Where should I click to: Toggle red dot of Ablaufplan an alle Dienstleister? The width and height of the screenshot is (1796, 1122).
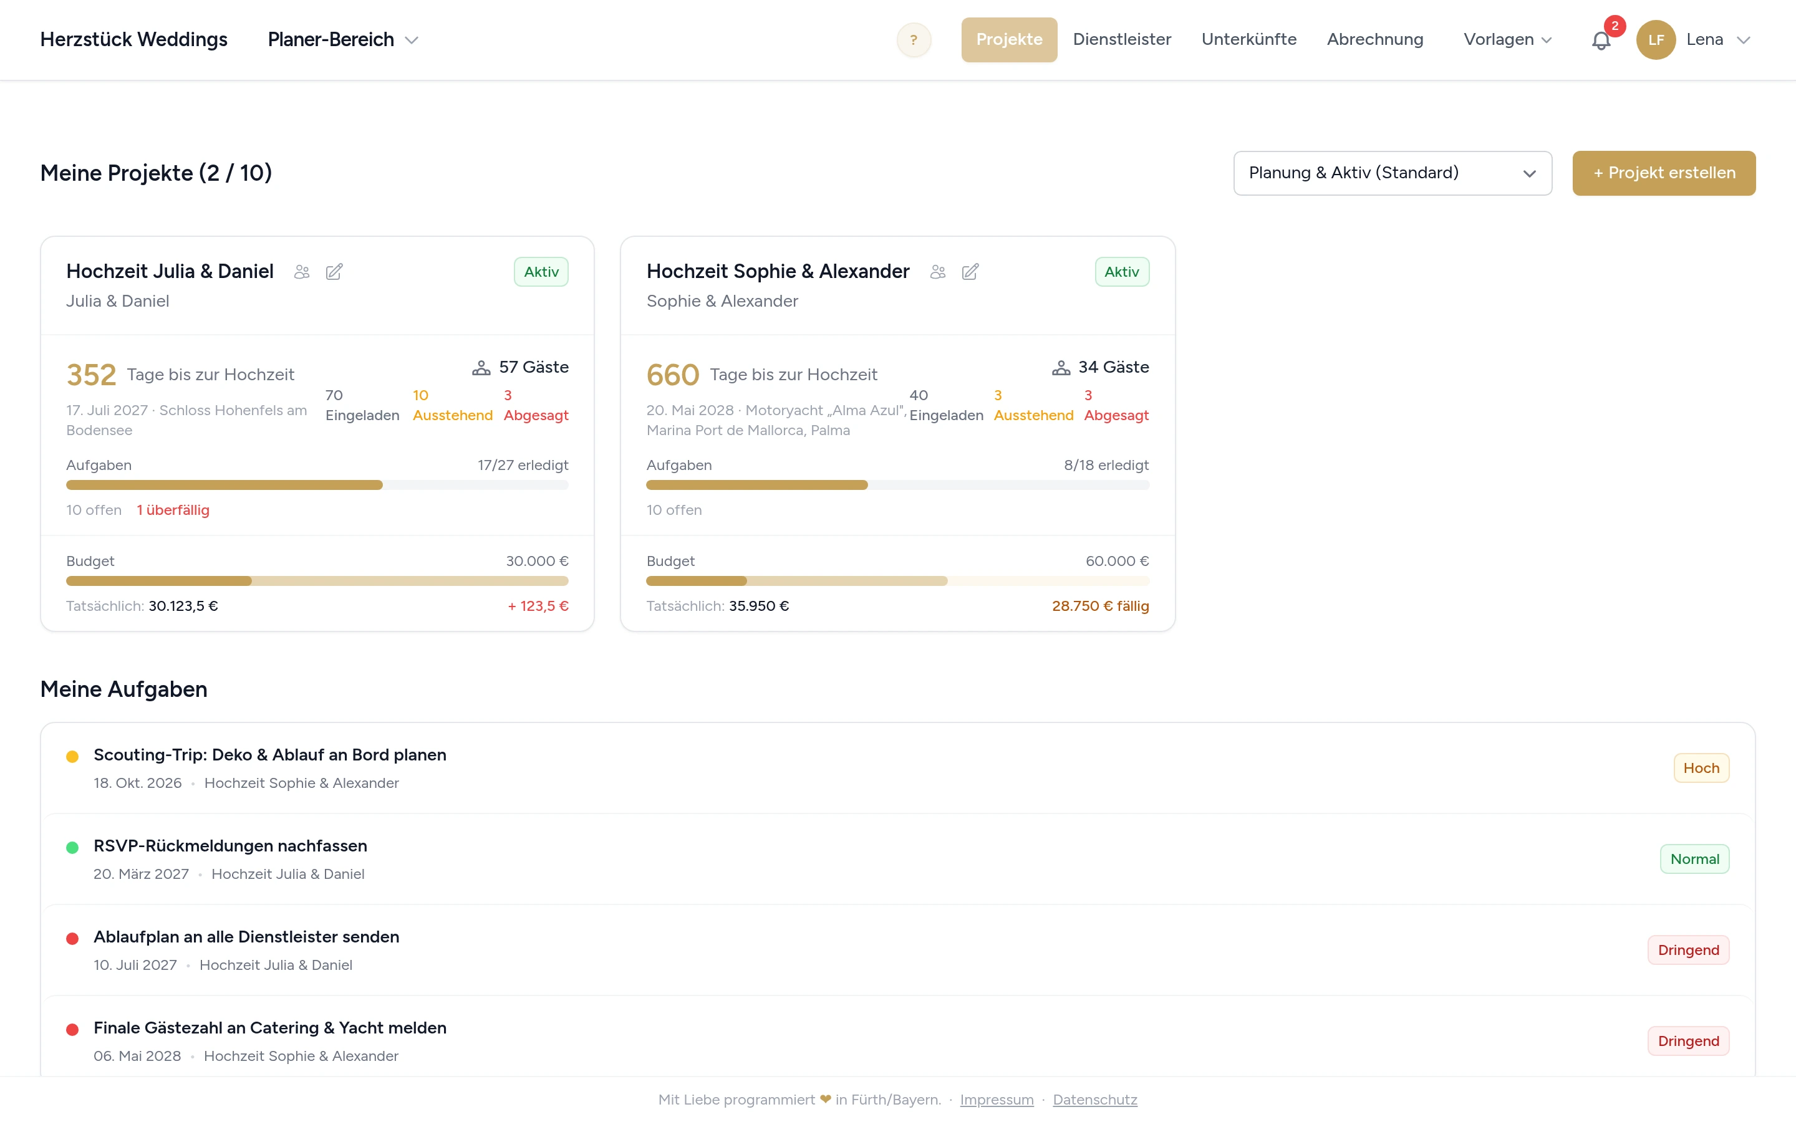(72, 939)
